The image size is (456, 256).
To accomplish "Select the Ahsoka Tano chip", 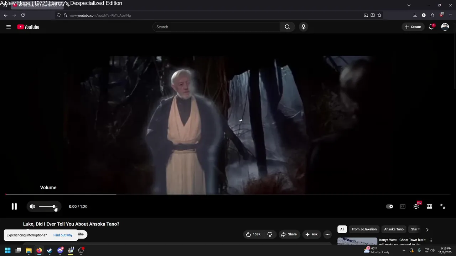I will click(394, 229).
